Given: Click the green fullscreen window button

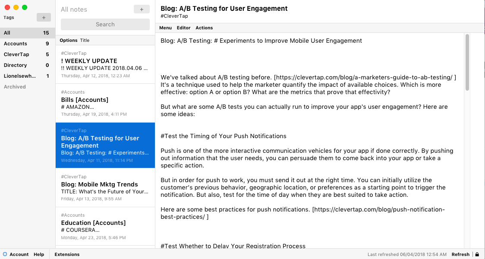Looking at the screenshot, I should click(25, 7).
